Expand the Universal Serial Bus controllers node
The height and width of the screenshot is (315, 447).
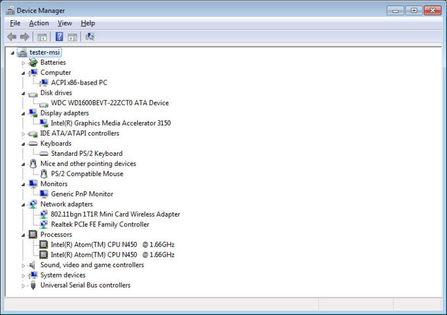tap(23, 286)
